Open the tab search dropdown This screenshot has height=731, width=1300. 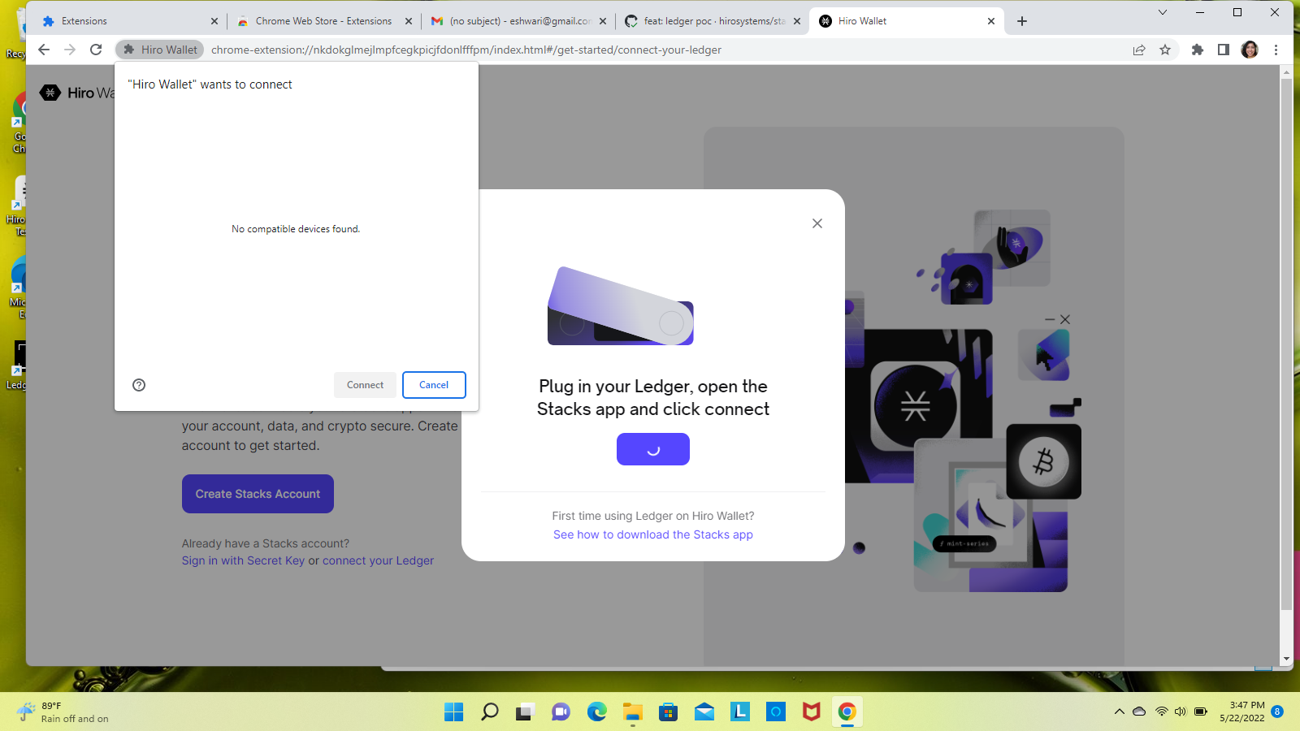pos(1163,12)
